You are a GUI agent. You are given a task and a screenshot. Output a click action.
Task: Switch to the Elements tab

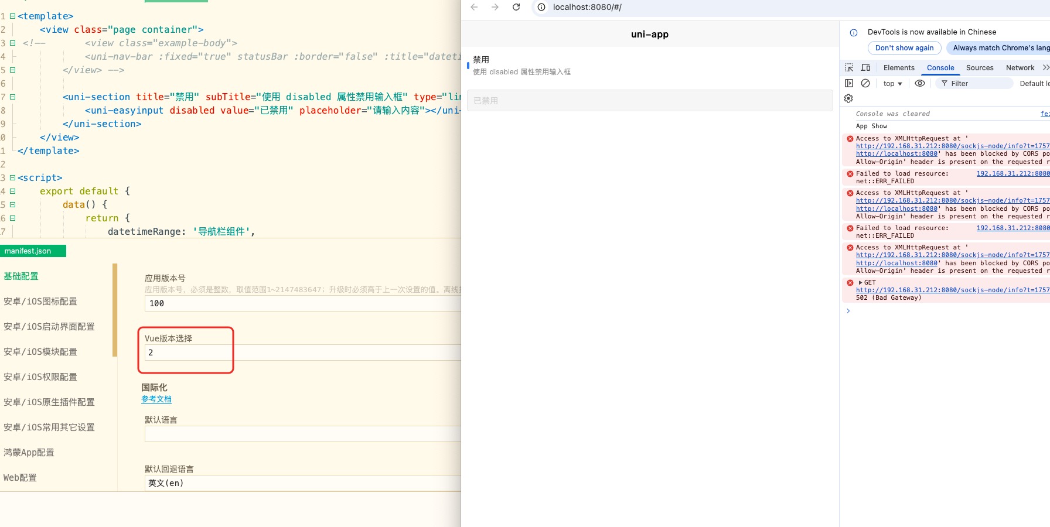(898, 68)
